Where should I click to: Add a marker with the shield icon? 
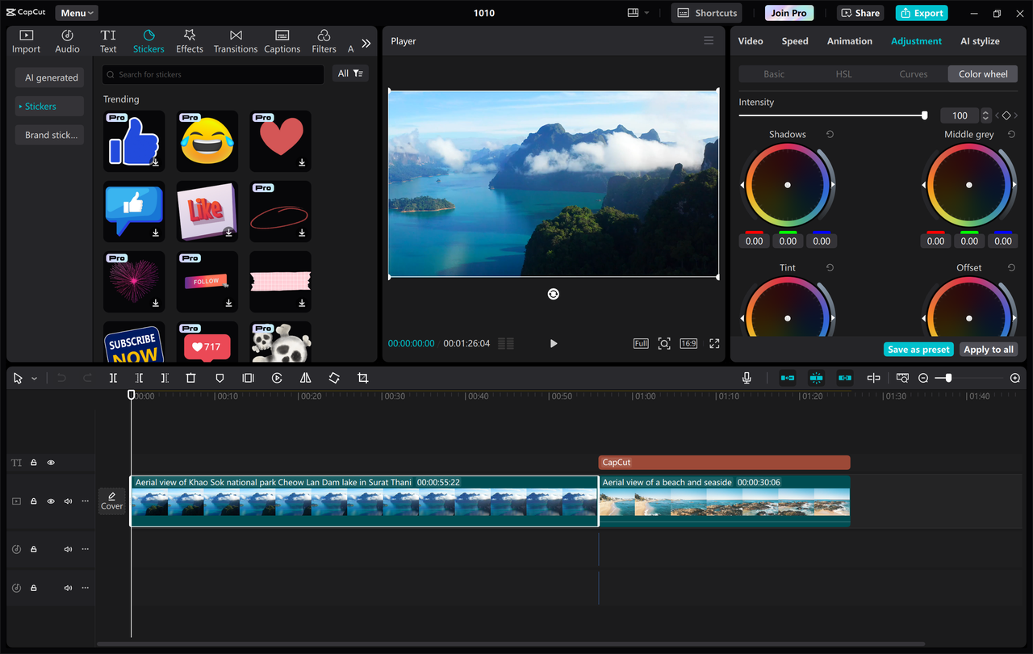coord(220,378)
